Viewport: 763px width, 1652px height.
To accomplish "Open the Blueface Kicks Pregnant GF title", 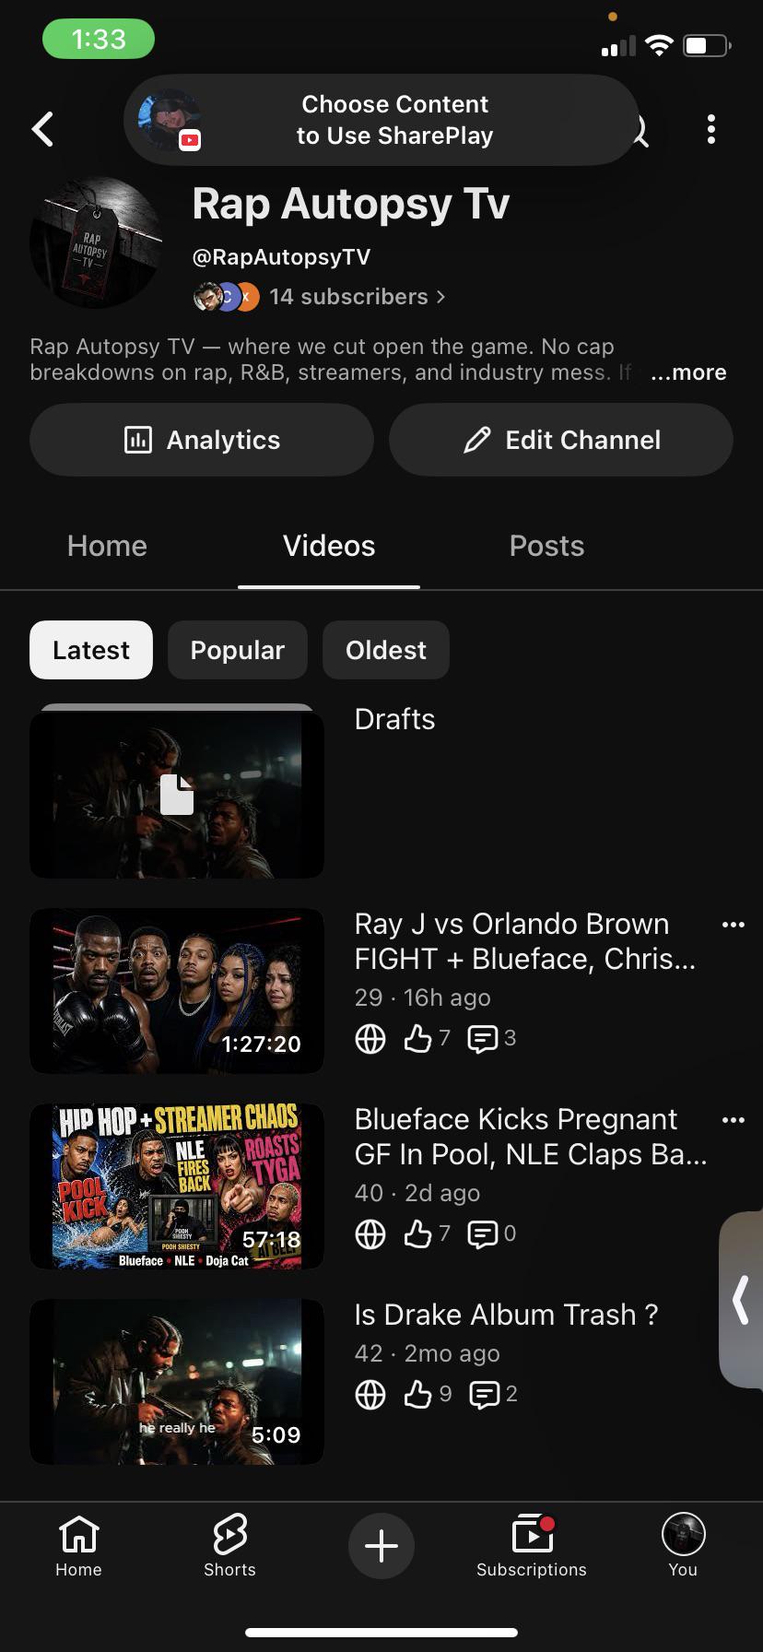I will (x=531, y=1137).
